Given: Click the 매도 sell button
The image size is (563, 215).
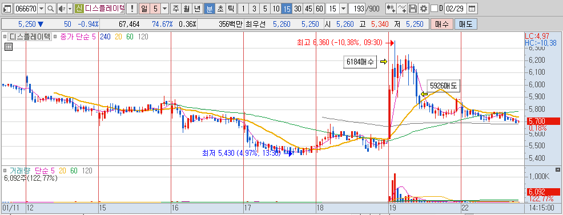Looking at the screenshot, I should (x=466, y=25).
